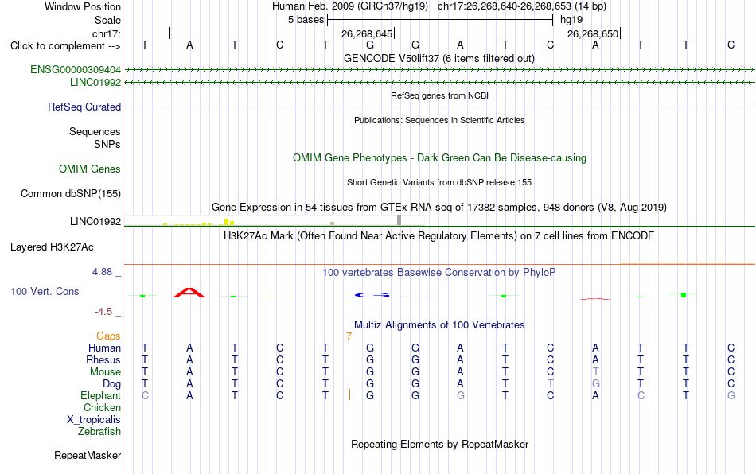This screenshot has height=474, width=756.
Task: Click the Scale label
Action: 107,20
